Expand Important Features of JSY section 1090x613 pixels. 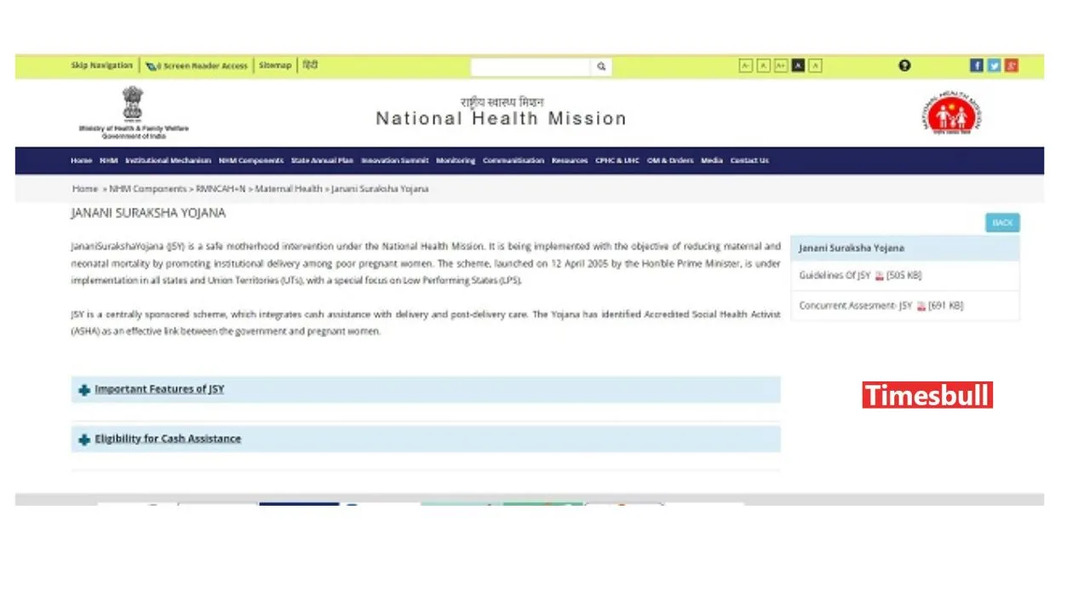159,389
